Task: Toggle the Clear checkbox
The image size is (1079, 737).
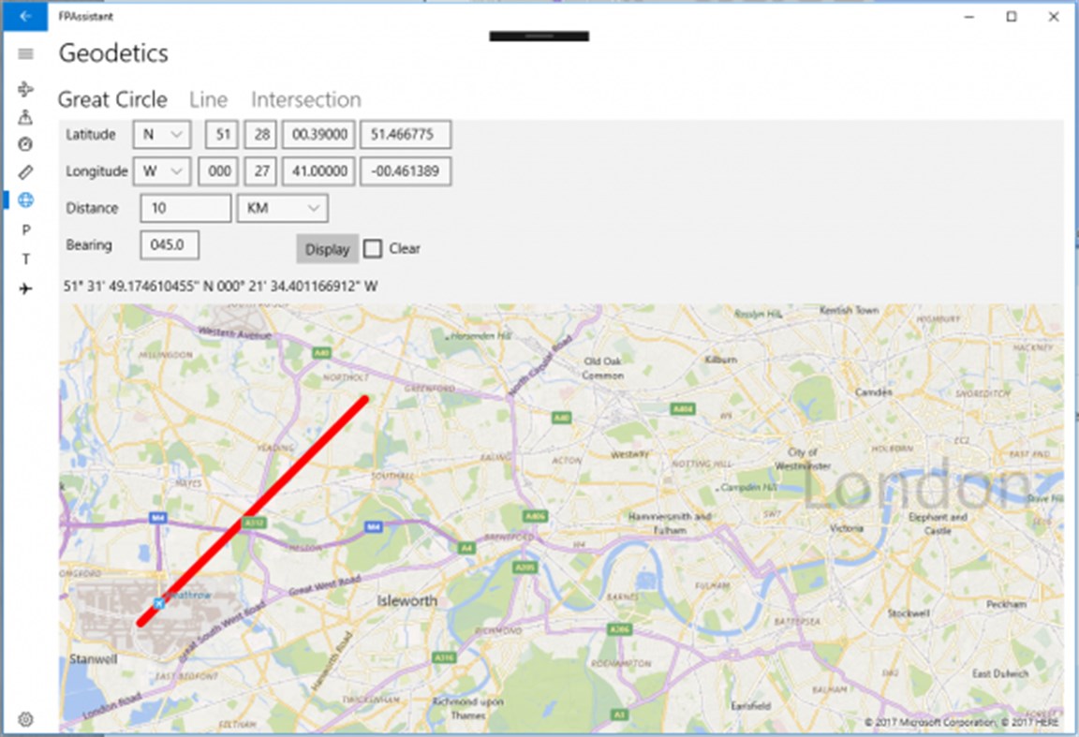Action: (x=372, y=248)
